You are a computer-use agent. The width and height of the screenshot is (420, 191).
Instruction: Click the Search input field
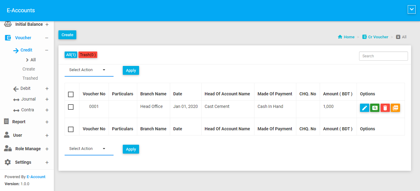click(383, 56)
